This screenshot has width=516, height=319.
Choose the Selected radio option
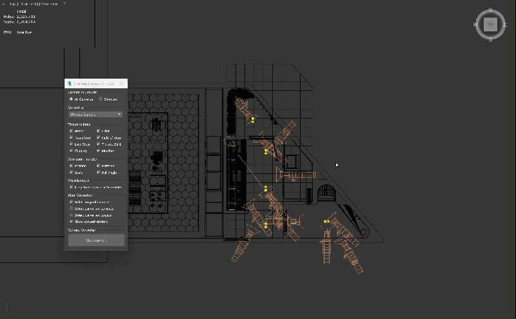pos(100,99)
